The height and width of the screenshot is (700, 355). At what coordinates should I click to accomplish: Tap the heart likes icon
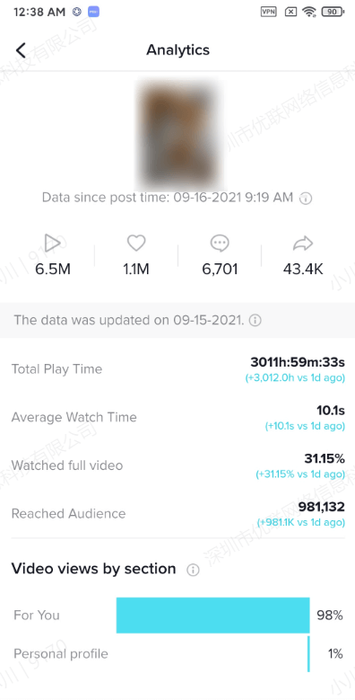pos(136,244)
